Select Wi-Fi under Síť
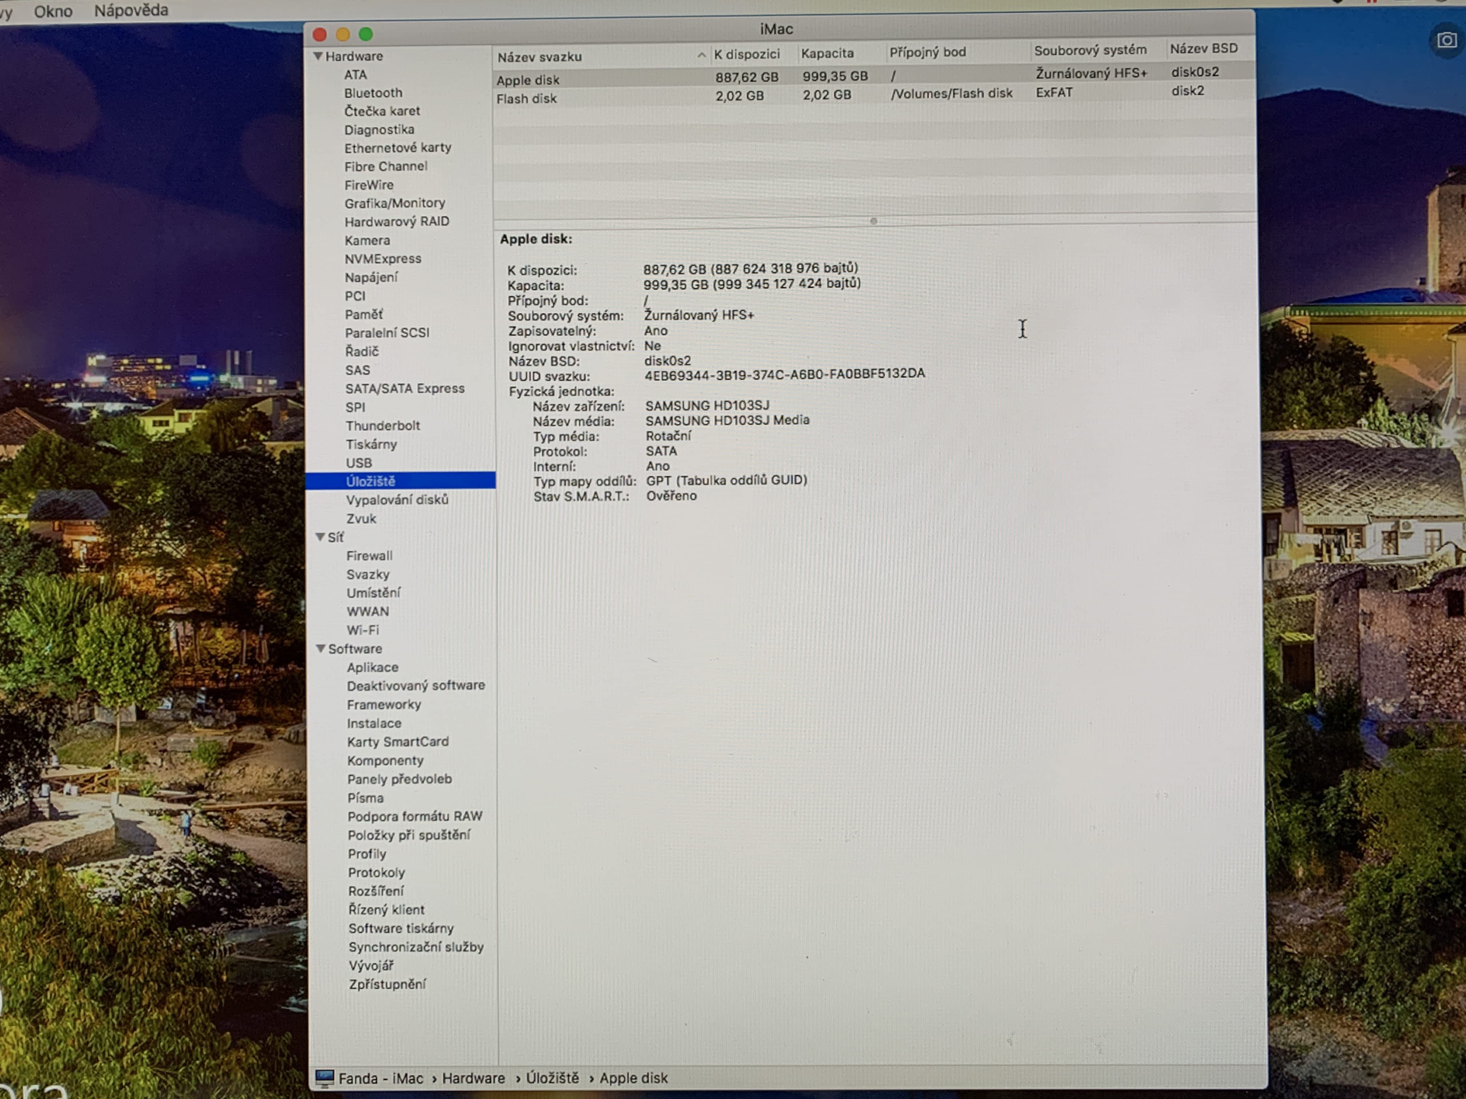This screenshot has height=1099, width=1466. pos(363,630)
